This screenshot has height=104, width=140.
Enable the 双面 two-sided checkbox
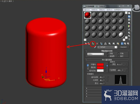pos(119,53)
